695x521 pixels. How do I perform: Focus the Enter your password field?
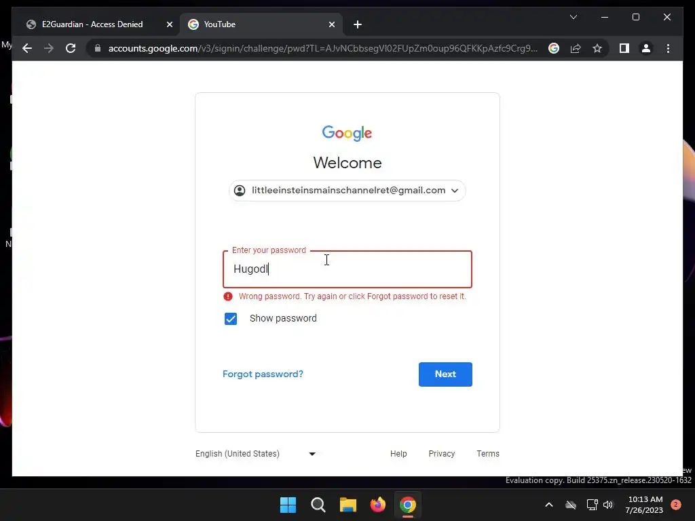pyautogui.click(x=347, y=269)
